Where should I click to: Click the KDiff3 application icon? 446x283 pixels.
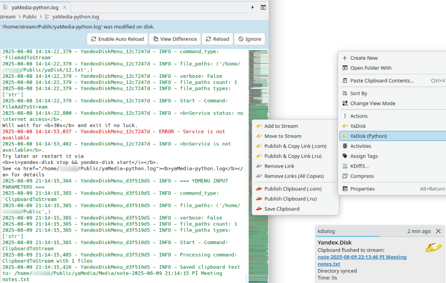[345, 166]
